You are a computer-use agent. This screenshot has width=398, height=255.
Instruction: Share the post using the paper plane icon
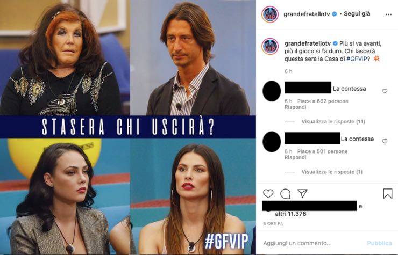(303, 194)
